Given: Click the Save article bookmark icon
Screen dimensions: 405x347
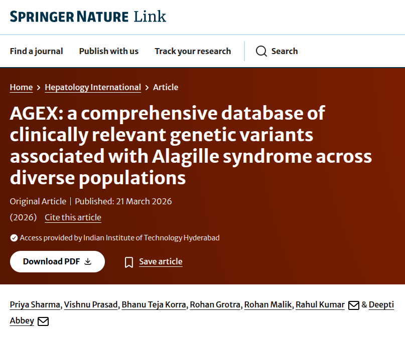Looking at the screenshot, I should point(129,262).
